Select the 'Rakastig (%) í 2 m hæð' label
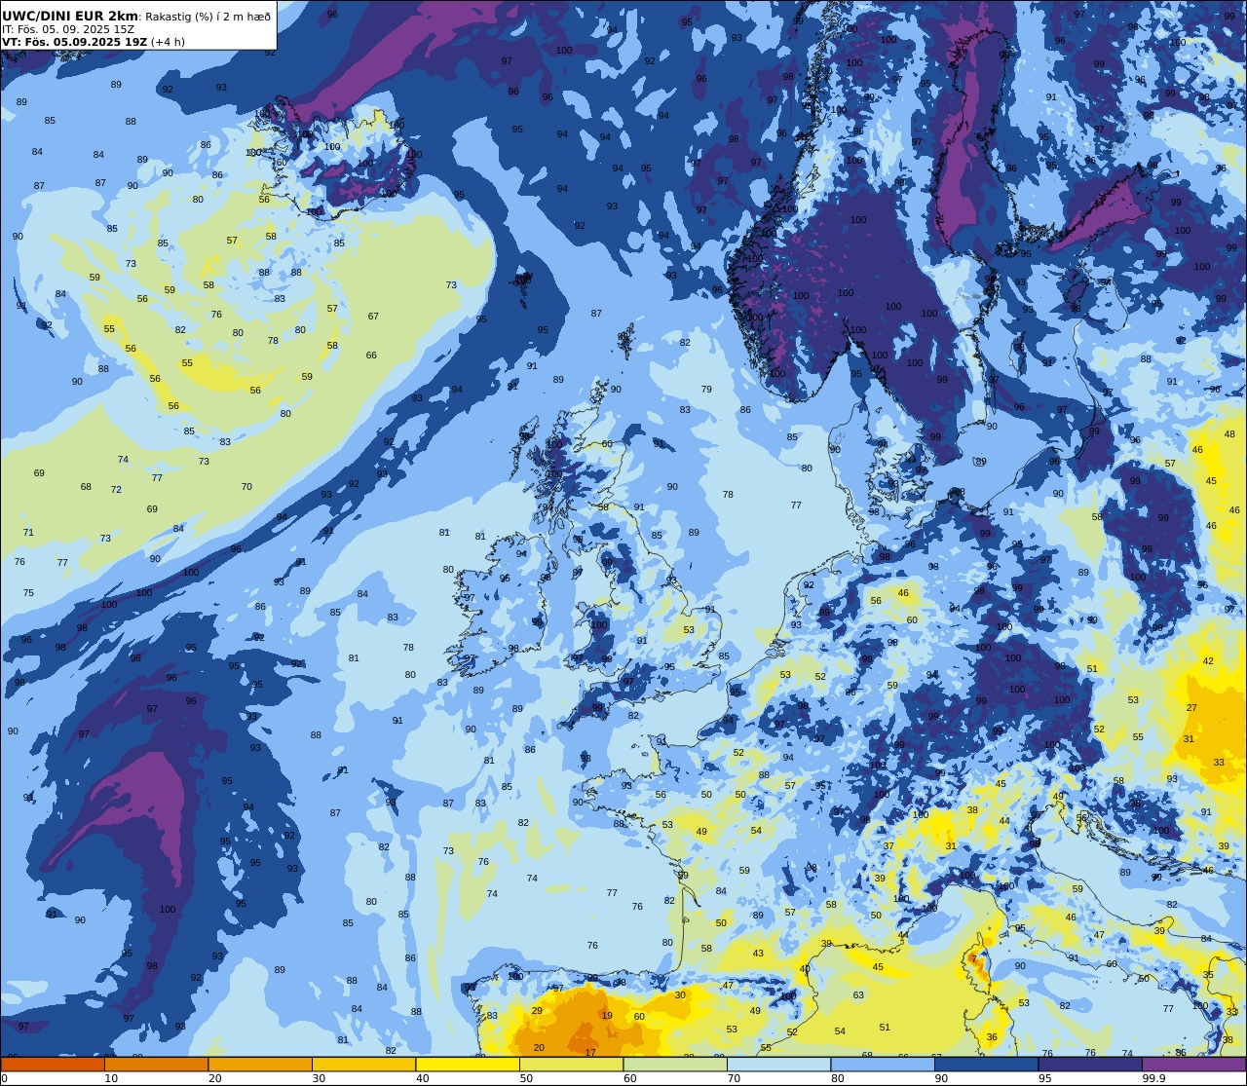The height and width of the screenshot is (1086, 1247). tap(208, 17)
